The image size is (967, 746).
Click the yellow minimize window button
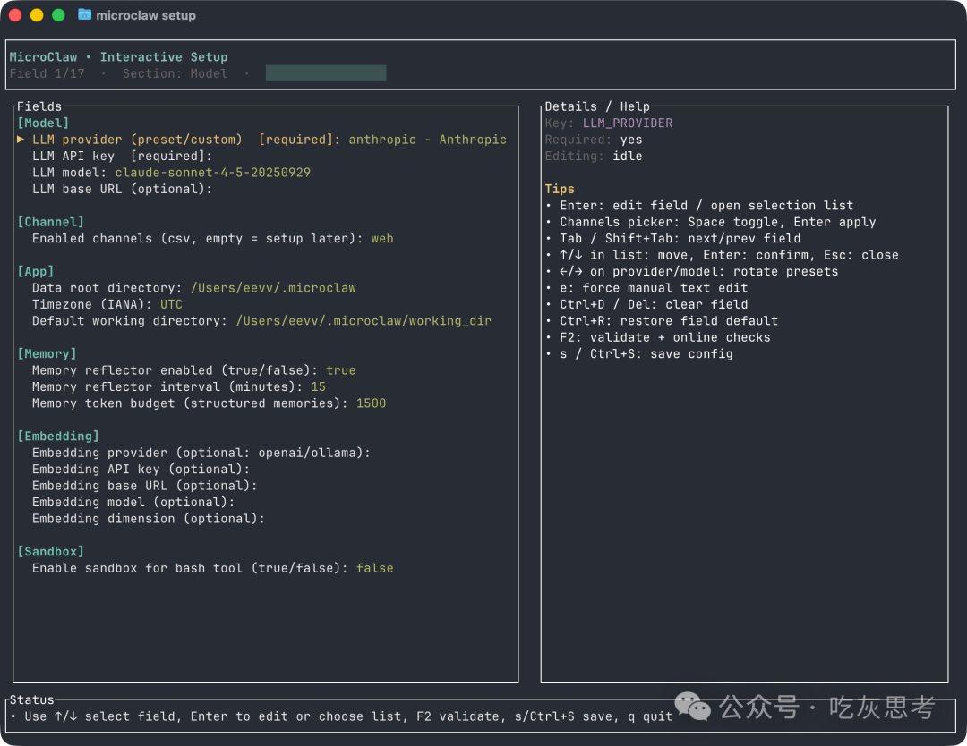tap(37, 15)
